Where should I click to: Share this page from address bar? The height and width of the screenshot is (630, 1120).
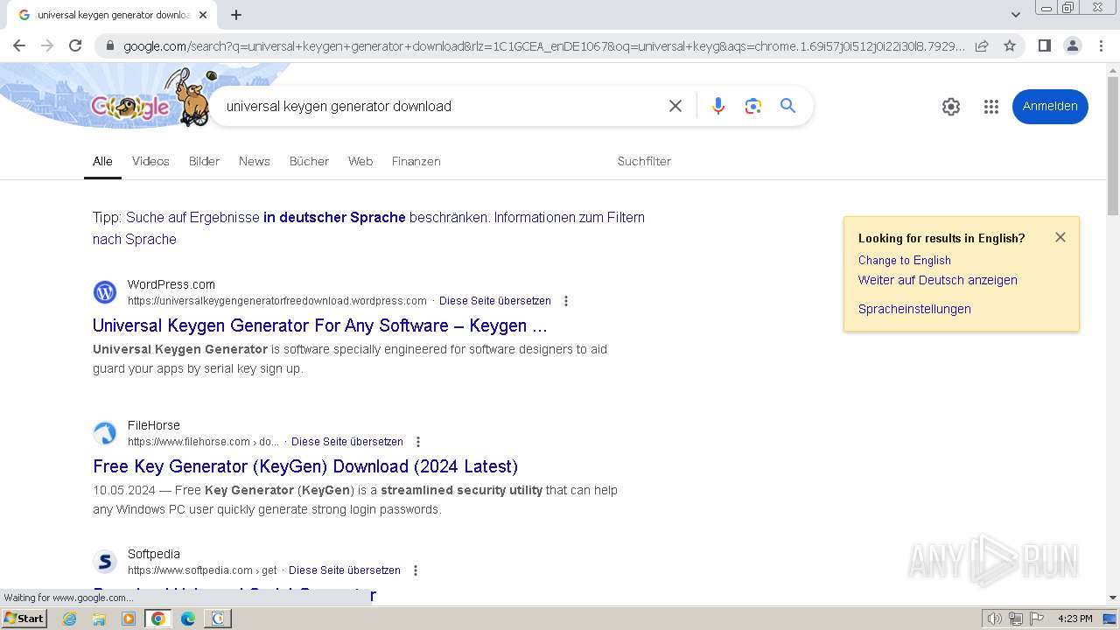click(982, 45)
